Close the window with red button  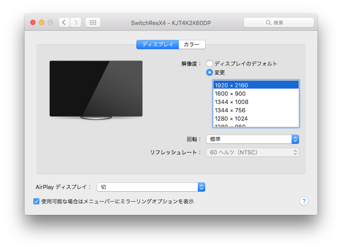click(x=33, y=22)
